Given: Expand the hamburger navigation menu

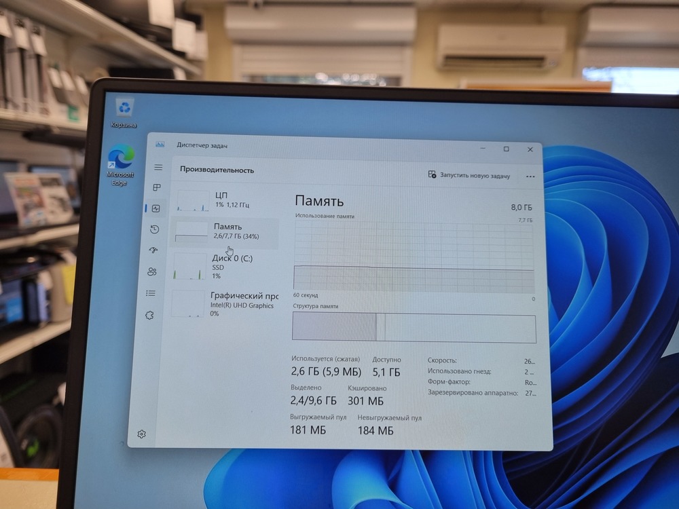Looking at the screenshot, I should point(158,167).
